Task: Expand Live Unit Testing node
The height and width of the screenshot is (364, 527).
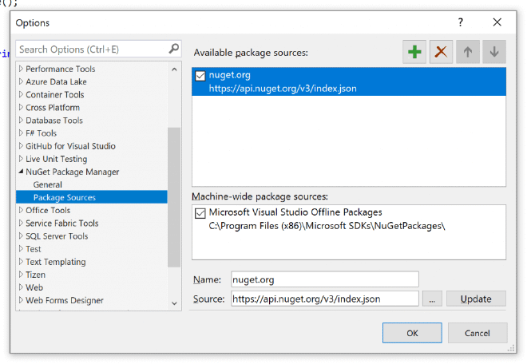Action: click(x=21, y=159)
